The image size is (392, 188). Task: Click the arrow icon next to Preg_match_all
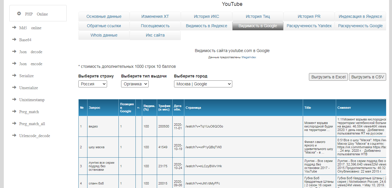click(x=14, y=123)
